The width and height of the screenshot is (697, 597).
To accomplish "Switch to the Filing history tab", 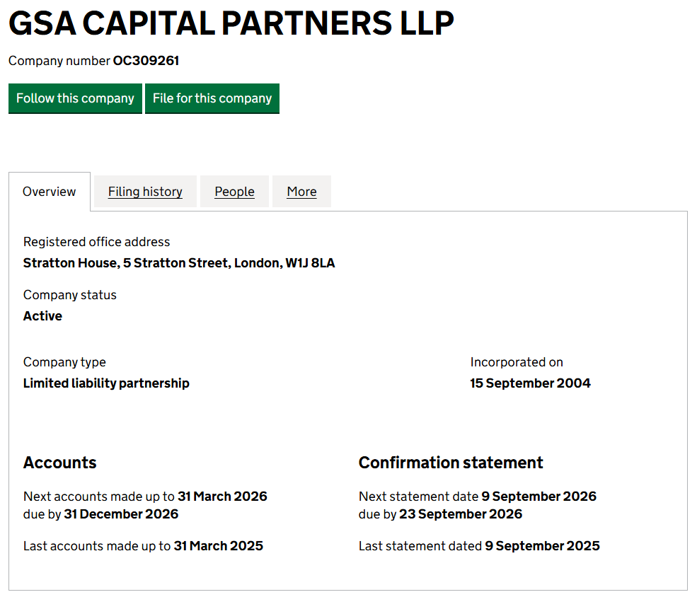I will [144, 191].
